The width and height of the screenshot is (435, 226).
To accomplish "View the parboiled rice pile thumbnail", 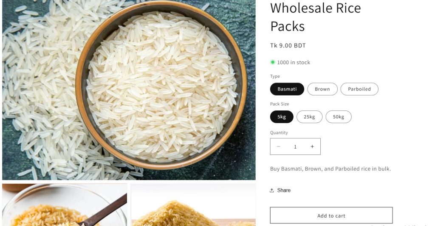I will (193, 205).
